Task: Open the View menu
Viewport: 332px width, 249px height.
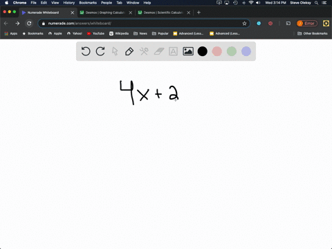Action: point(55,3)
